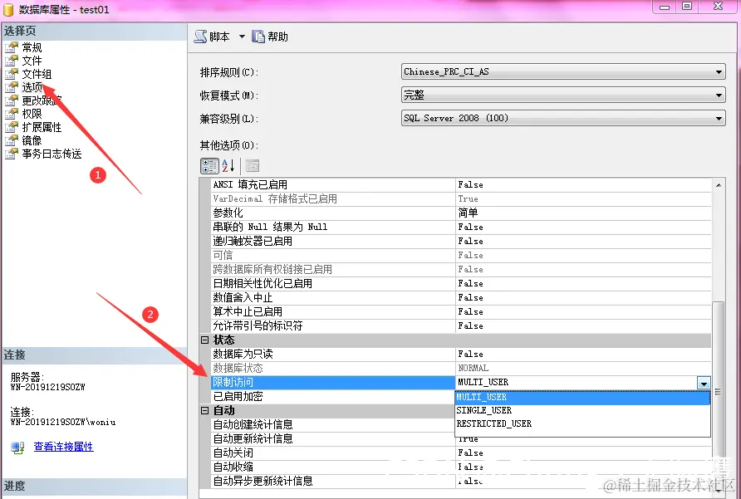Viewport: 741px width, 499px height.
Task: Choose SINGLE_USER in the dropdown list
Action: click(582, 411)
